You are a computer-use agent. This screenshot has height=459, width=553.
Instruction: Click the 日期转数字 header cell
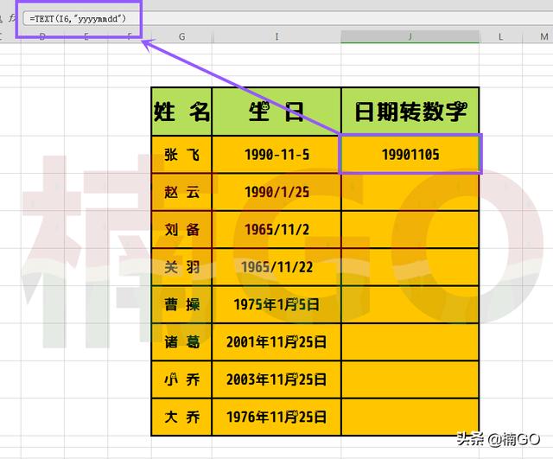coord(410,112)
